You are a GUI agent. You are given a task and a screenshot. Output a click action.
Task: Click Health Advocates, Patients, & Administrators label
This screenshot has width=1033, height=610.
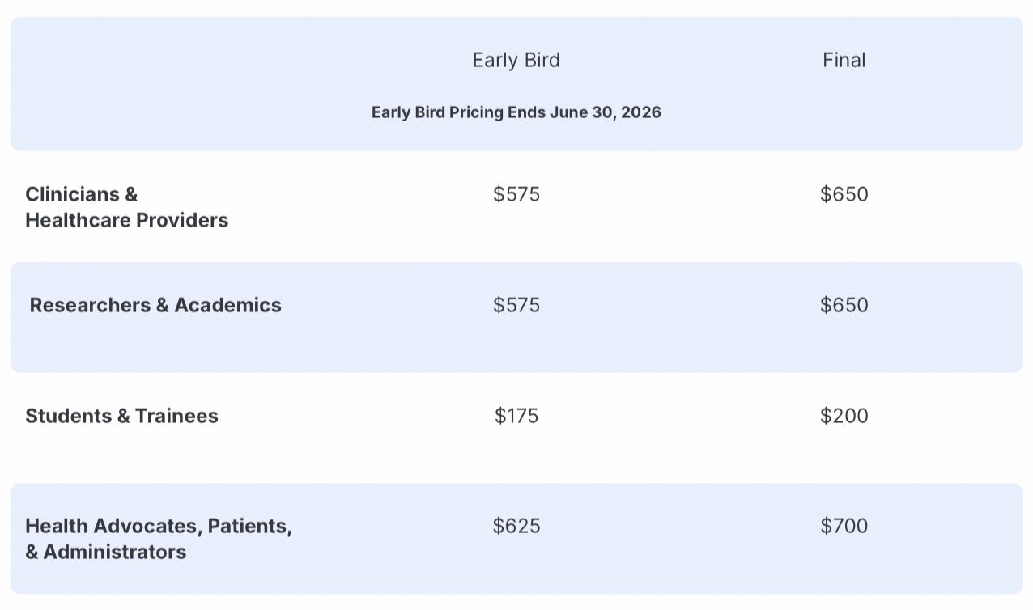[159, 539]
